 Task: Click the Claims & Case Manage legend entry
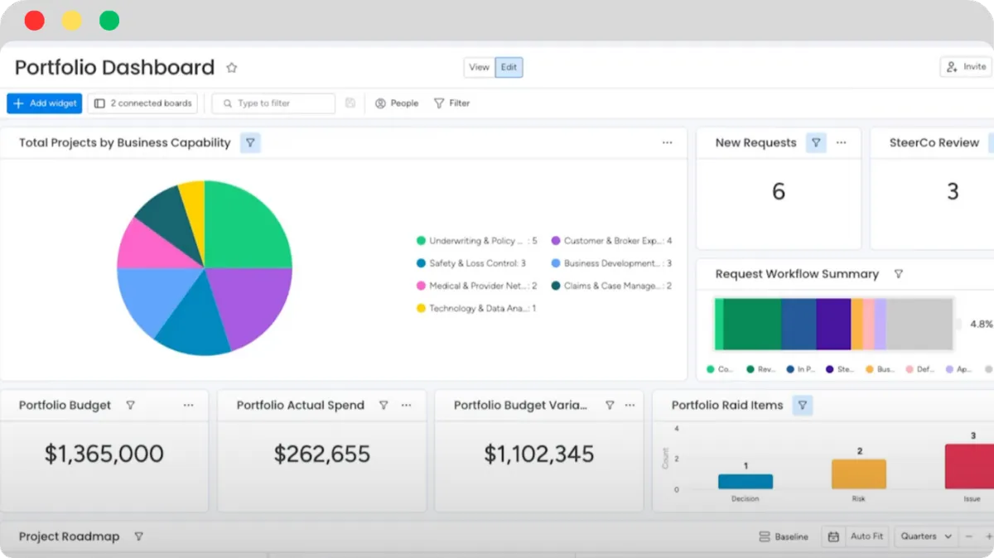tap(611, 286)
